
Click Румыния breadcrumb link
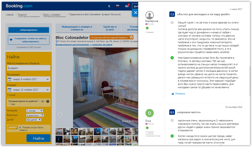tap(22, 14)
